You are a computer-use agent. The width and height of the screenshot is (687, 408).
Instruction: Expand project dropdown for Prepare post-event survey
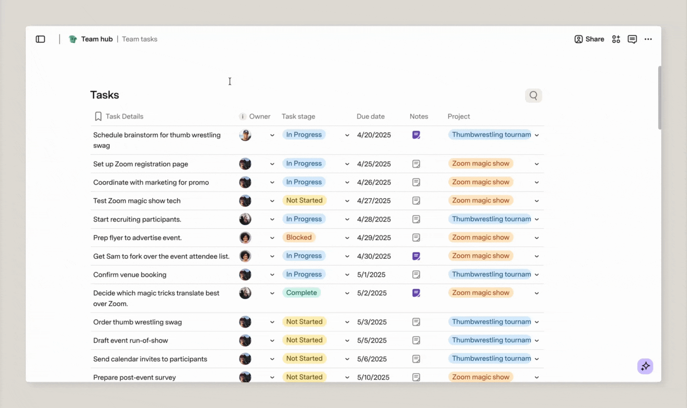tap(536, 377)
